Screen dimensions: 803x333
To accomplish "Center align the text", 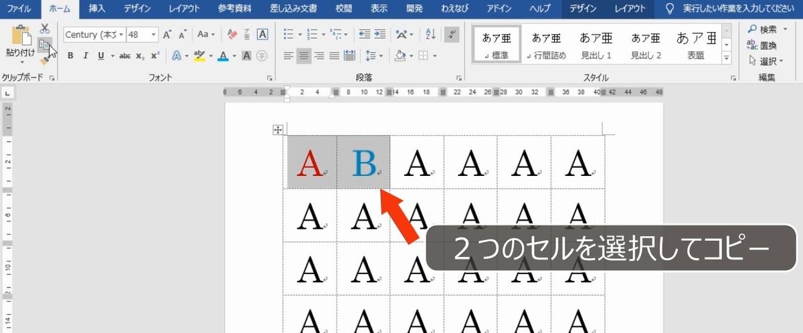I will tap(304, 56).
